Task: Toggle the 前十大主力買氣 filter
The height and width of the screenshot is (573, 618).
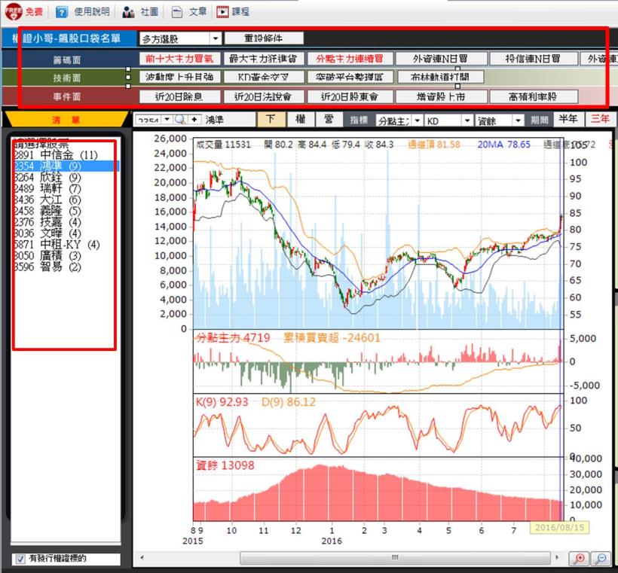Action: (x=179, y=58)
